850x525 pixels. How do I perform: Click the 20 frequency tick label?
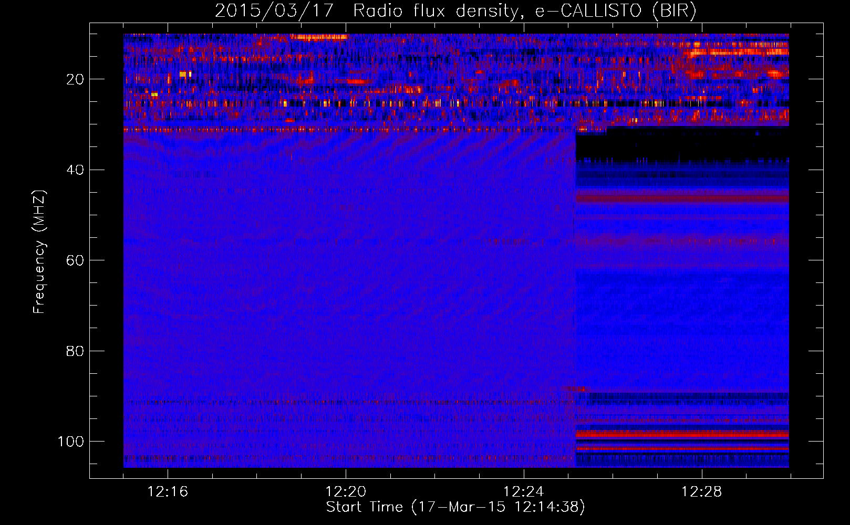pos(75,79)
